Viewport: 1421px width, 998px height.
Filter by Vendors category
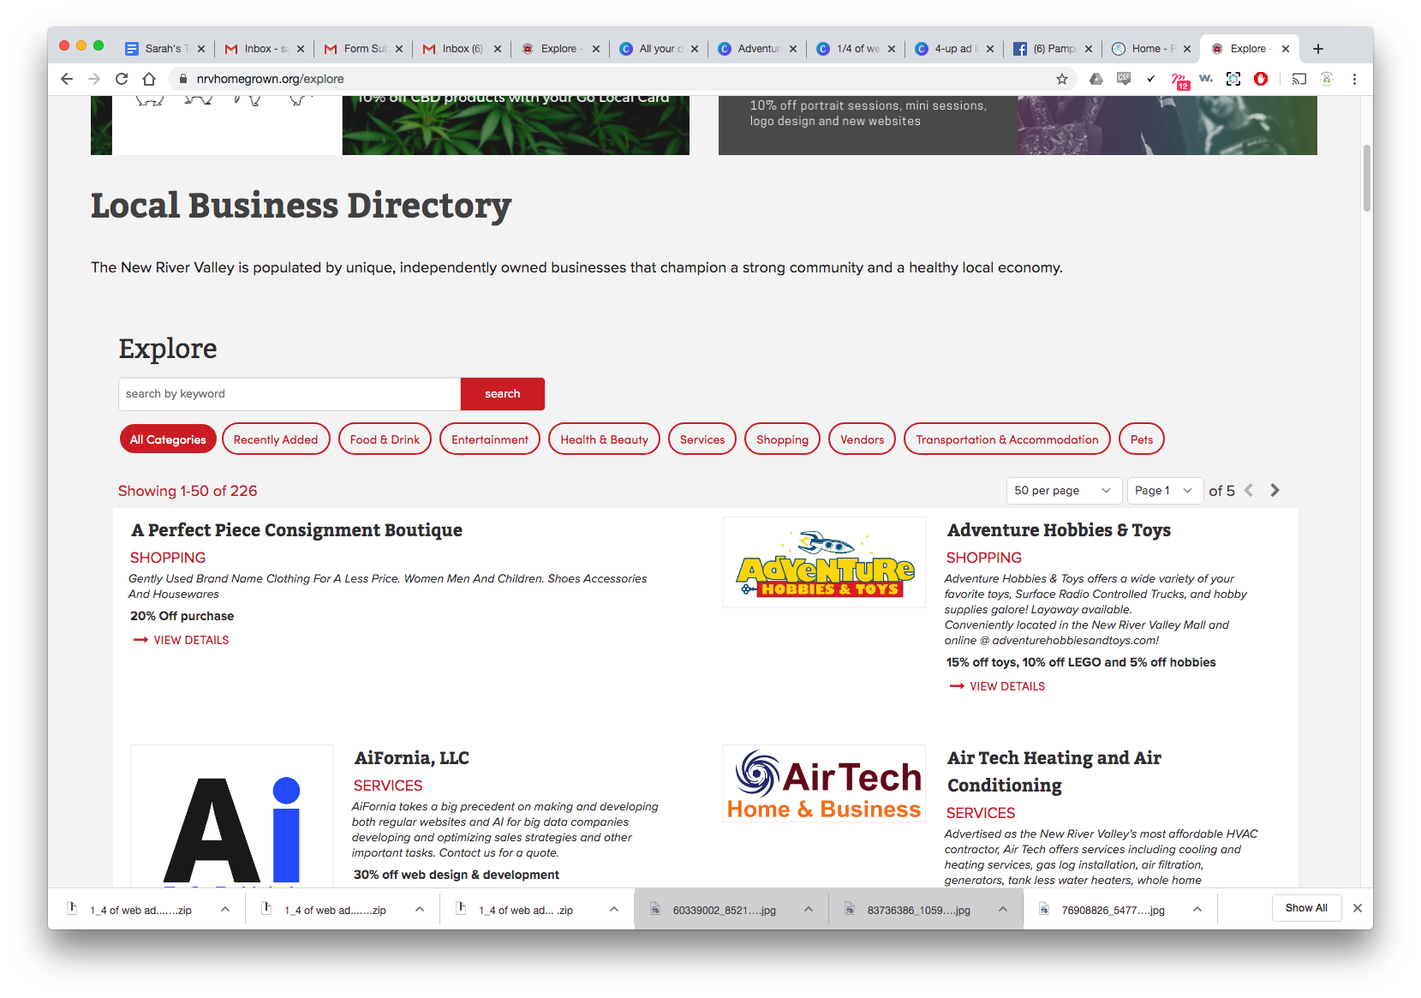click(x=862, y=439)
